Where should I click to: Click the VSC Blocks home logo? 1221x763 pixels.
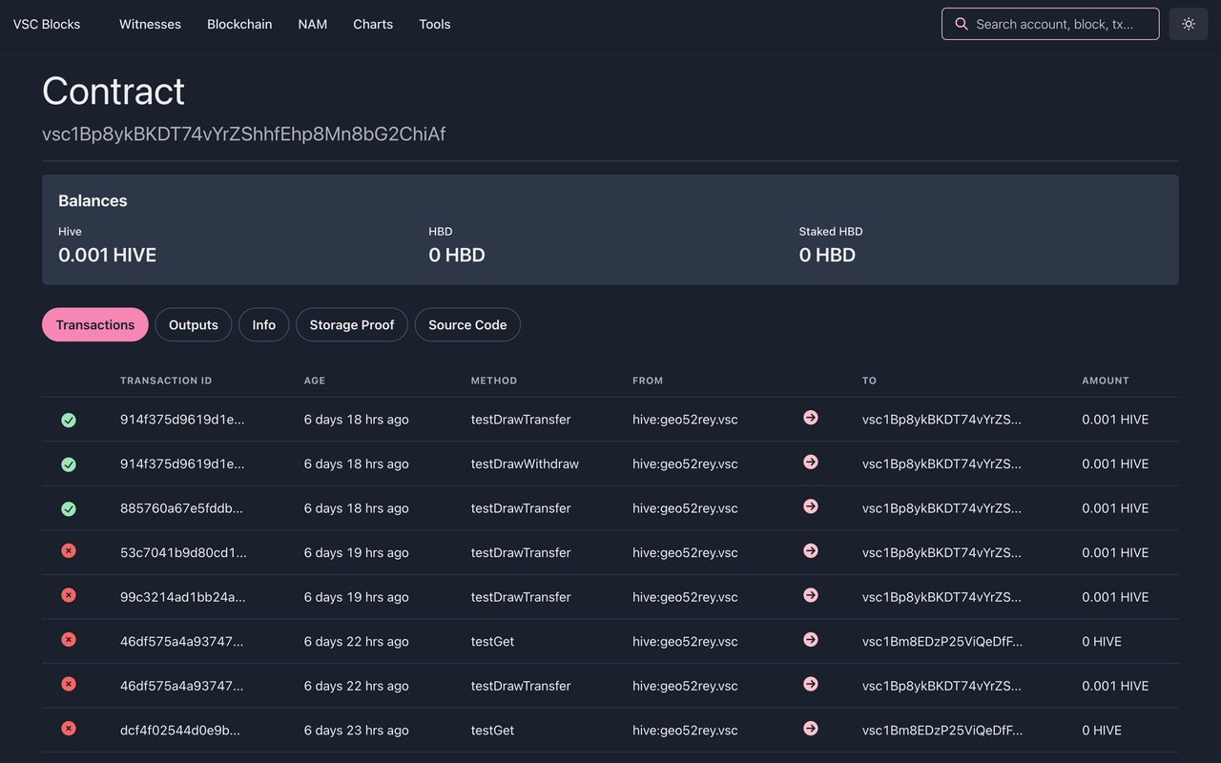47,24
